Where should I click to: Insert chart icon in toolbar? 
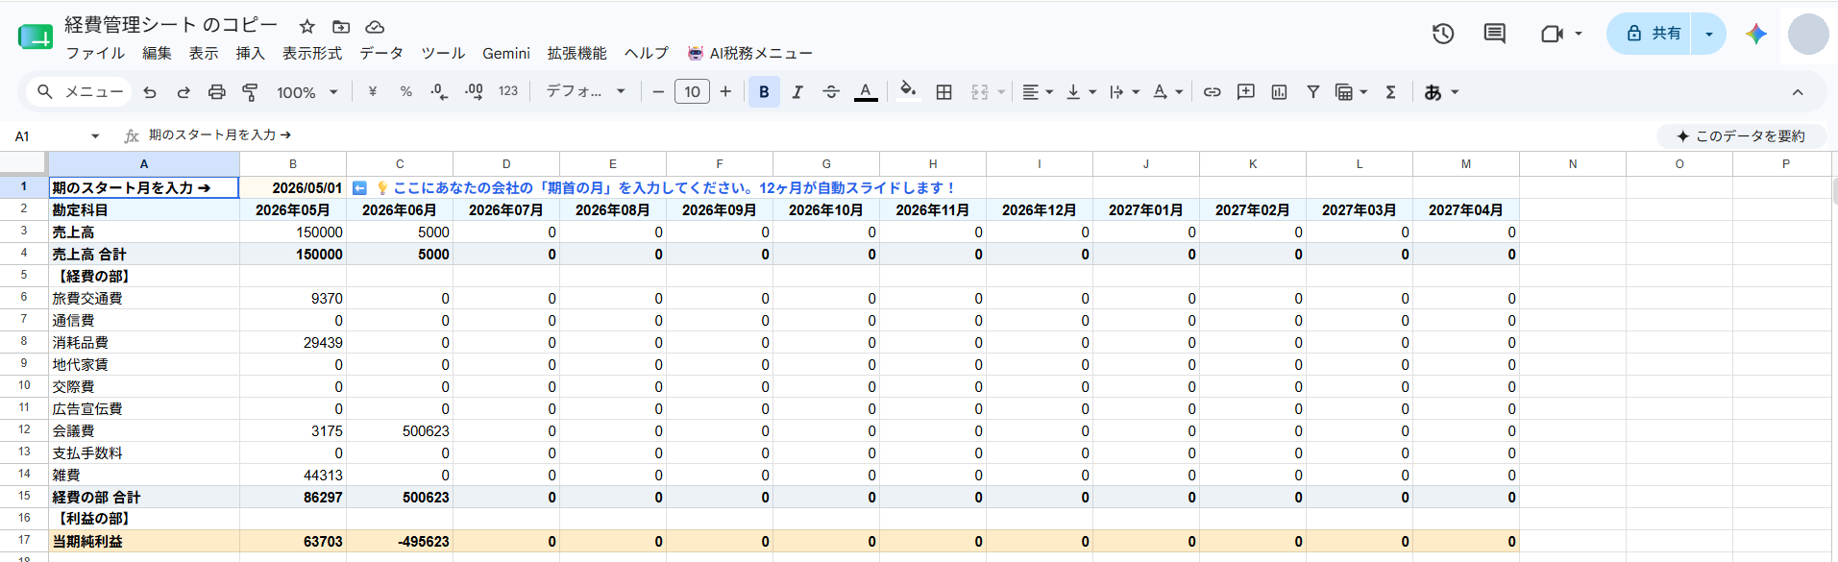[x=1279, y=92]
